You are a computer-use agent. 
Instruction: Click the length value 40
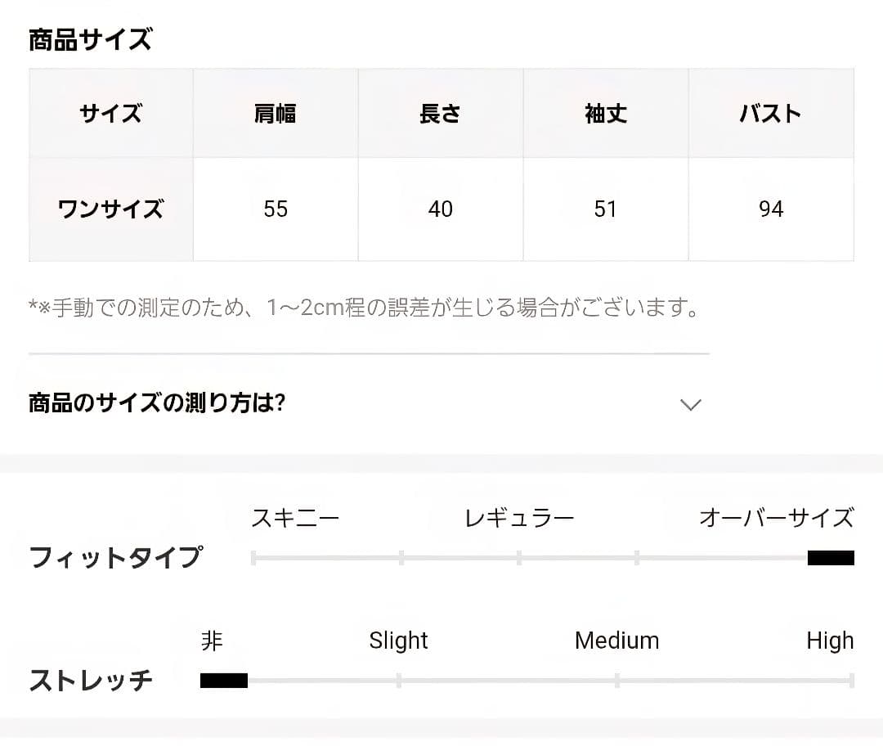click(440, 209)
